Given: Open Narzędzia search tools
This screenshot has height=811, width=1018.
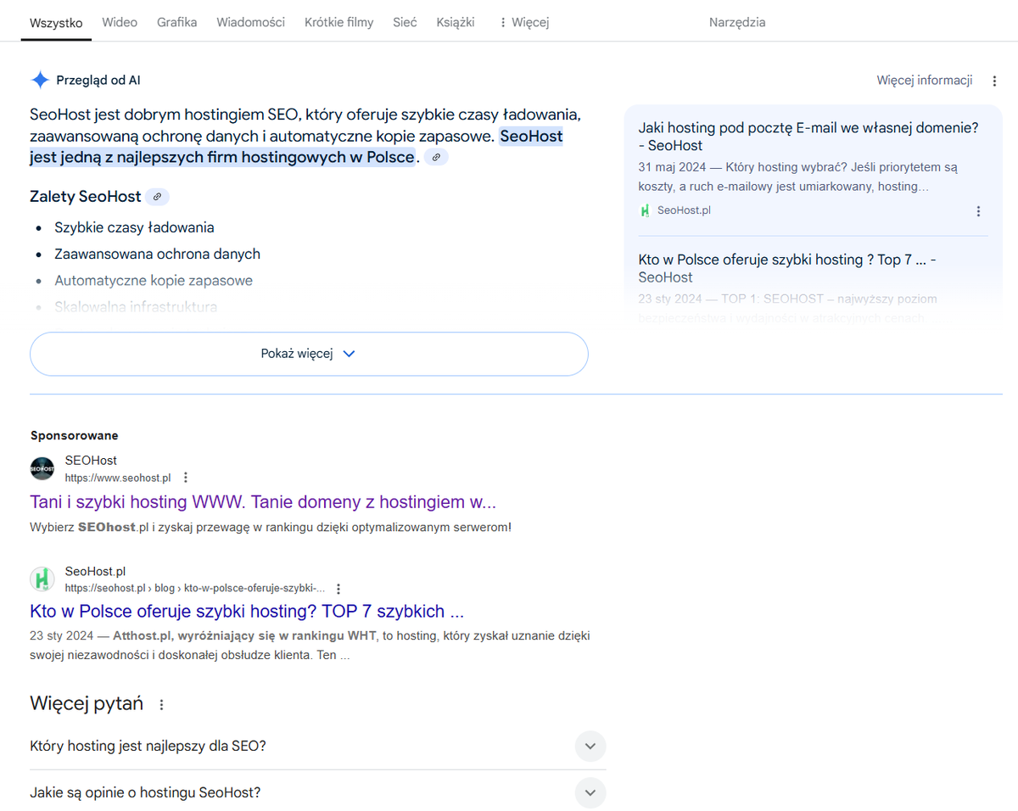Looking at the screenshot, I should click(x=736, y=23).
